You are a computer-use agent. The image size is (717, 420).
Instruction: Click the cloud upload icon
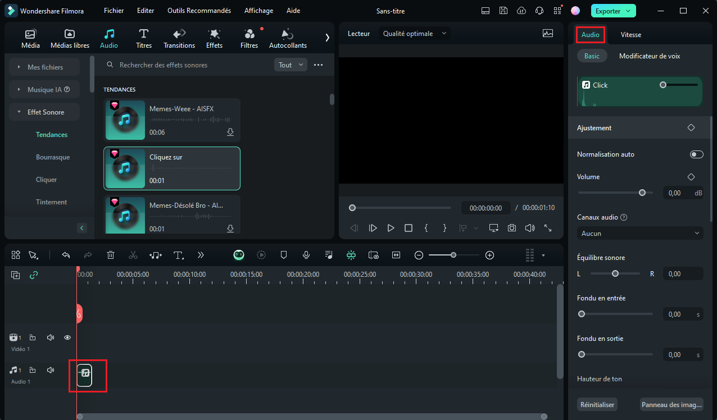pos(521,11)
